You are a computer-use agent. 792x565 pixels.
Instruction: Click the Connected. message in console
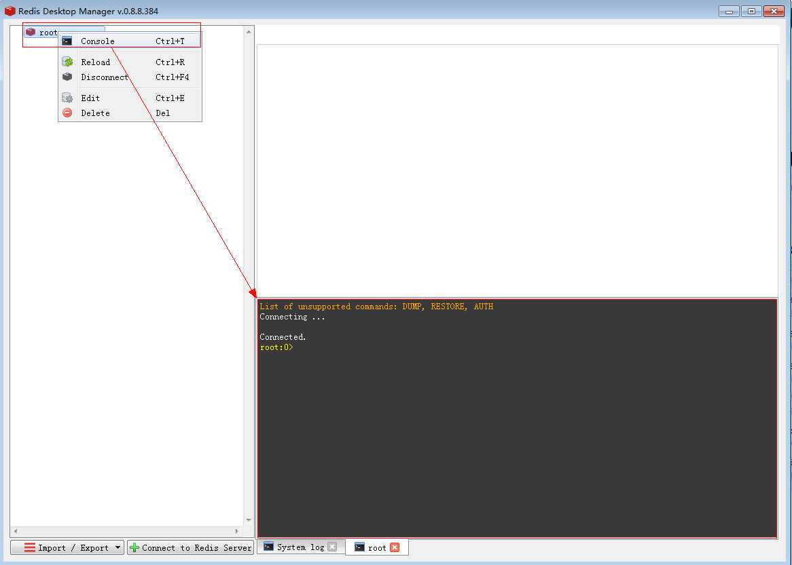283,337
